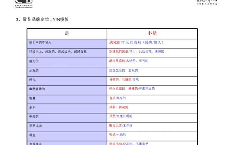Click the cell '活力的'

(67, 62)
